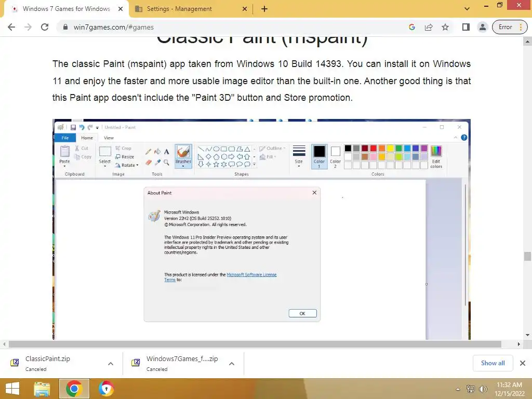
Task: Bookmark this page with the star icon
Action: [x=445, y=27]
